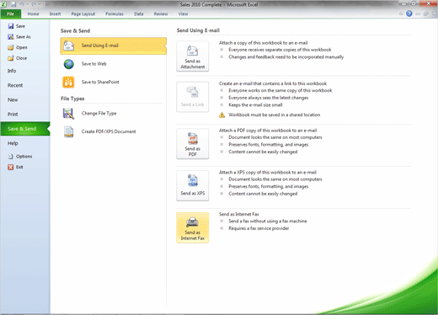The image size is (438, 315).
Task: Select Create PDF/XPS Document icon
Action: coord(68,131)
